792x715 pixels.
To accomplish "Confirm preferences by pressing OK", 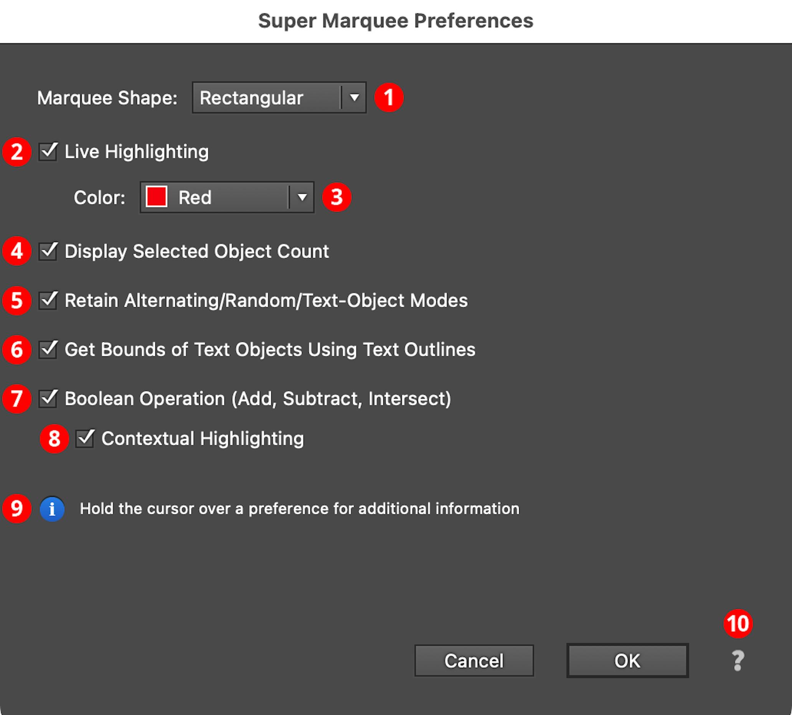I will coord(628,661).
